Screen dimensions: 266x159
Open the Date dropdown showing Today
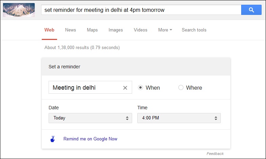pos(90,118)
